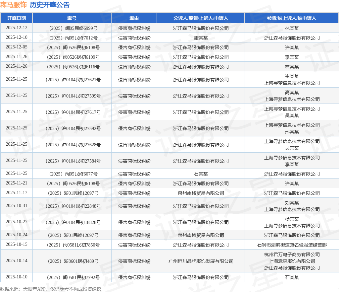Click plaintiff 石某某 in the 闽05民终6077号 row
Viewport: 339px width, 292px height.
tap(201, 174)
